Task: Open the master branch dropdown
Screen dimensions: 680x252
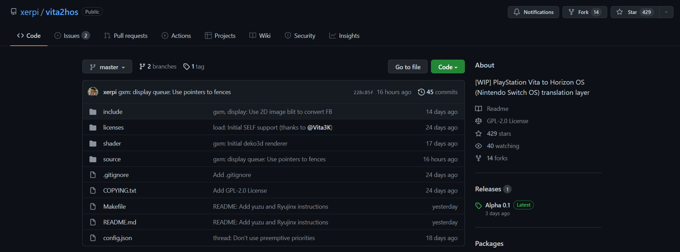Action: click(107, 67)
